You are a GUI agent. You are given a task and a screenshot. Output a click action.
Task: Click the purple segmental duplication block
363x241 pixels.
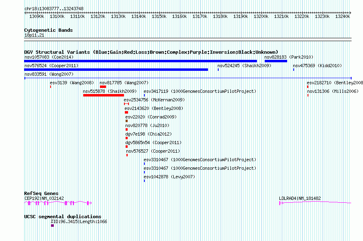pos(52,226)
